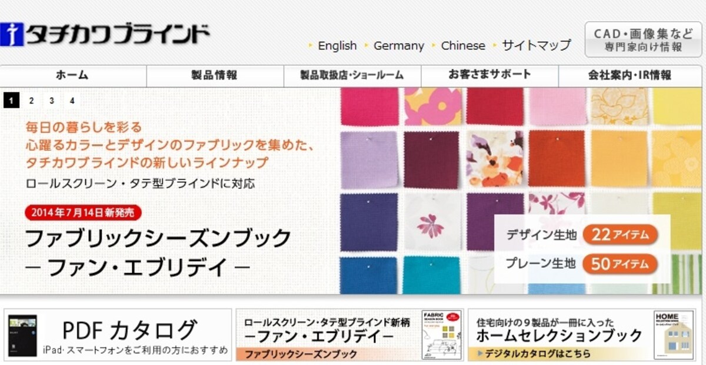Click the FABRIC season book cover thumbnail
Viewport: 706px width, 365px height.
(x=441, y=335)
